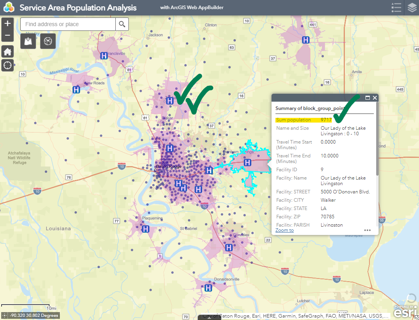Close the block group summary popup
This screenshot has width=419, height=320.
[375, 98]
